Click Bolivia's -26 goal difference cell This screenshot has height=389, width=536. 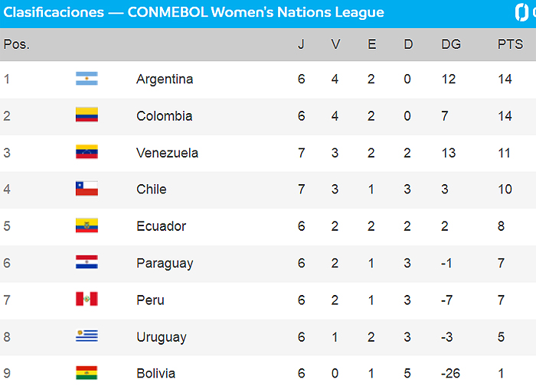pyautogui.click(x=453, y=373)
